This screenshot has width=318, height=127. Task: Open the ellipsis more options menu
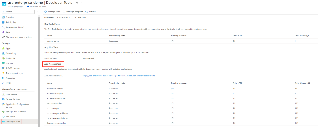click(82, 2)
